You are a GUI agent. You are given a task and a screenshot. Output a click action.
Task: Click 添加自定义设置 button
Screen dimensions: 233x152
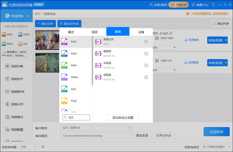click(x=123, y=118)
